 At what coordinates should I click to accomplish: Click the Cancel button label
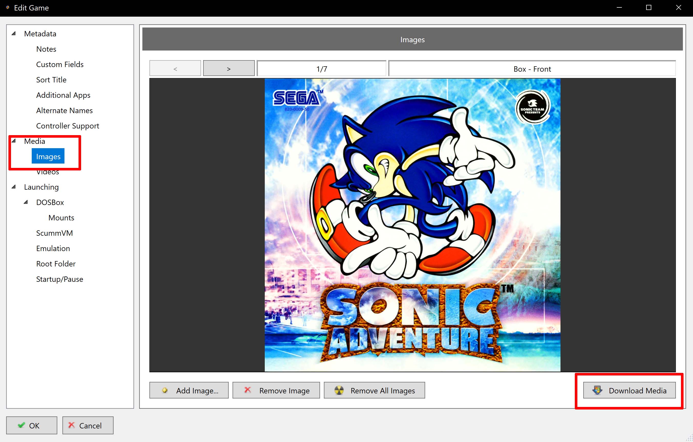[90, 426]
